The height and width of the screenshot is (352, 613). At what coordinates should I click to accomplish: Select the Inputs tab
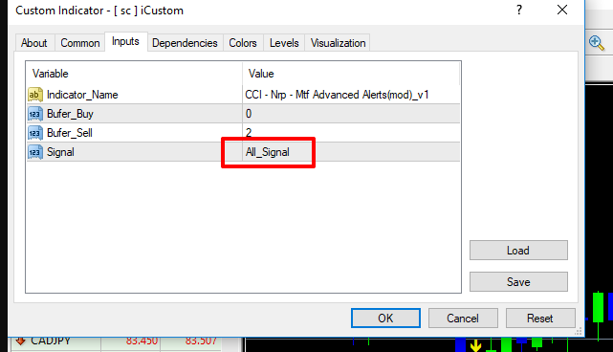click(x=125, y=41)
